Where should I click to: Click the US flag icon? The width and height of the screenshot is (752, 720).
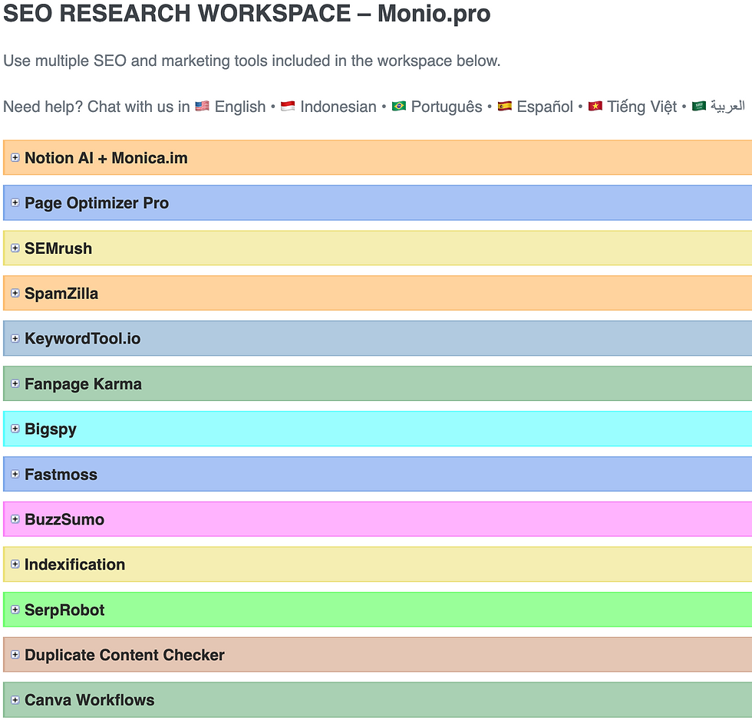click(x=203, y=106)
